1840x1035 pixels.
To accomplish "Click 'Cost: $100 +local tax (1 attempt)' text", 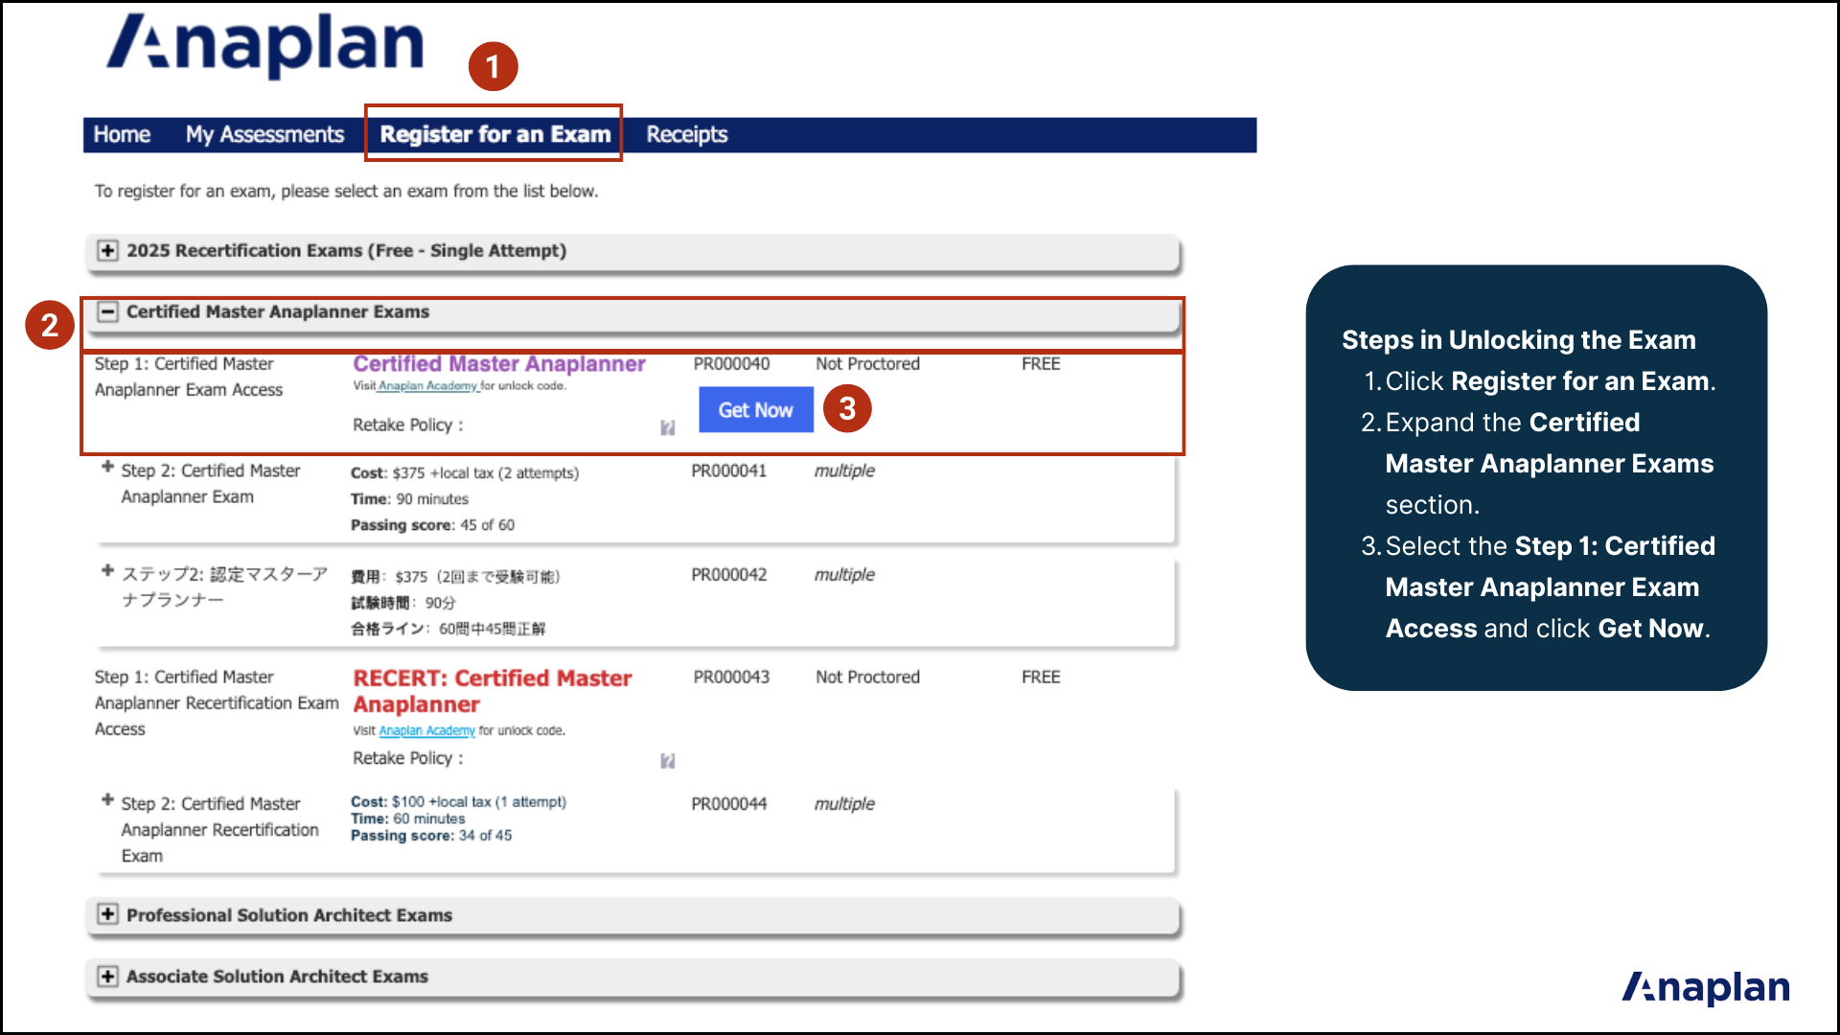I will pyautogui.click(x=458, y=802).
